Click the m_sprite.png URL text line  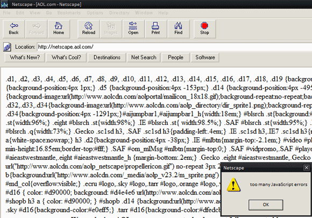pos(113,175)
